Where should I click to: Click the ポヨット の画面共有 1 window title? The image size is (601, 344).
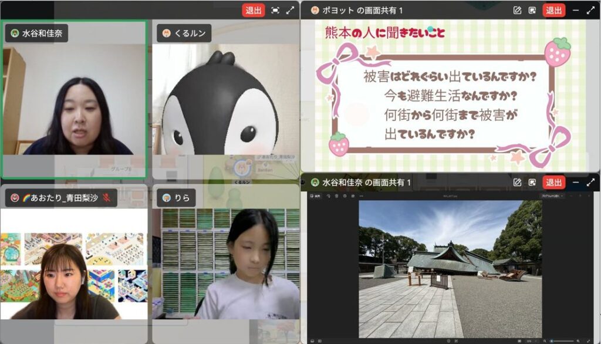[x=362, y=11]
